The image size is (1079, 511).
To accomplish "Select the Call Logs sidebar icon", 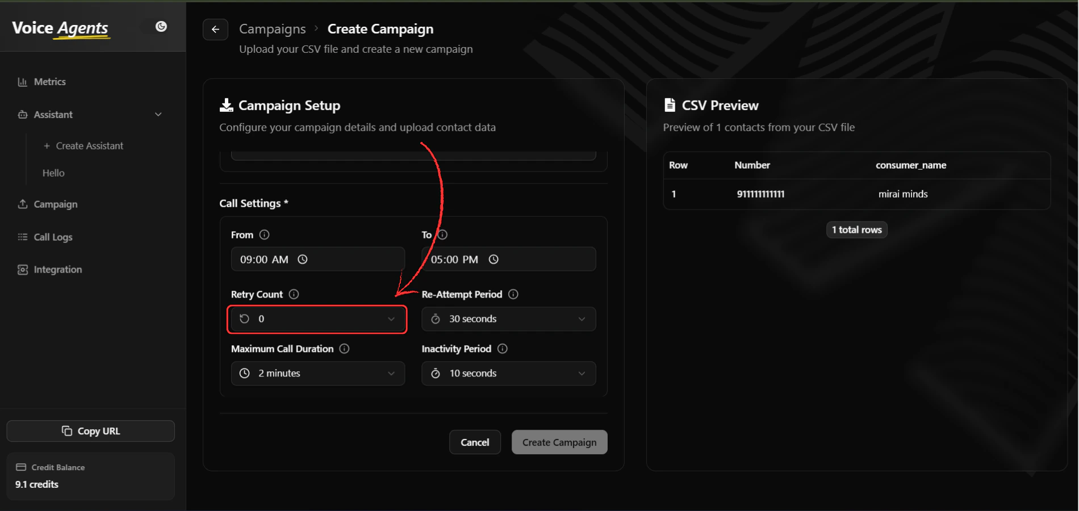I will 22,237.
